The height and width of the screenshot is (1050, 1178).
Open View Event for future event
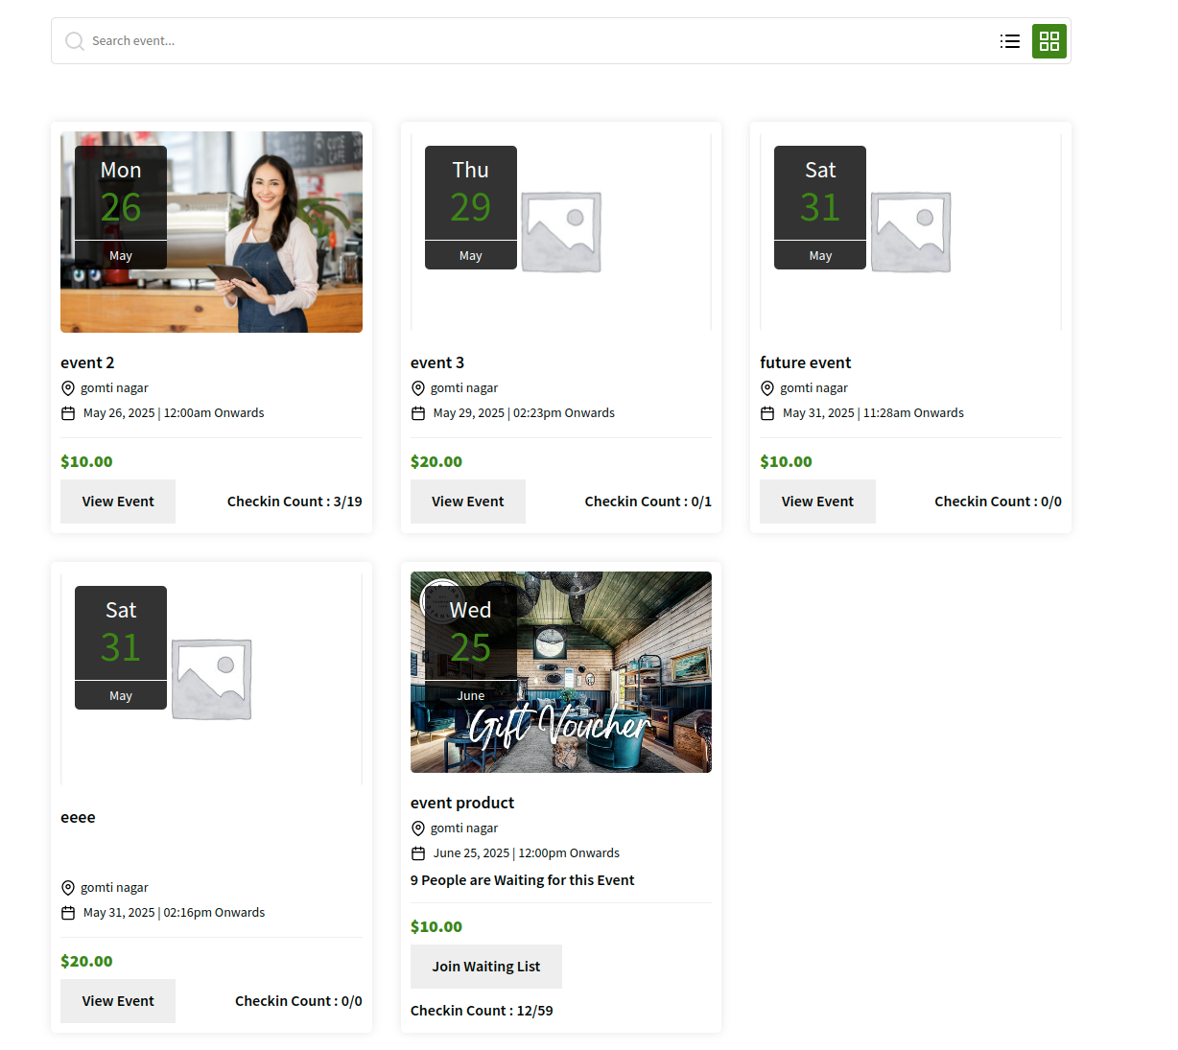(x=817, y=502)
